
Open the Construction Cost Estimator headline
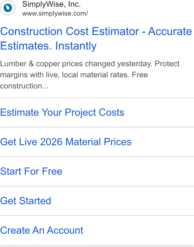pos(96,38)
